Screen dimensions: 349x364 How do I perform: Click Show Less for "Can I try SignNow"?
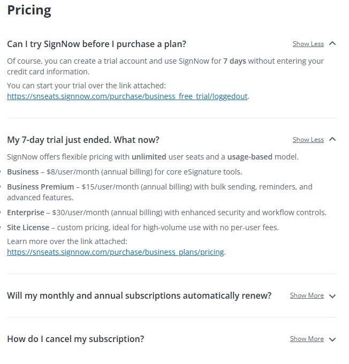(x=308, y=44)
